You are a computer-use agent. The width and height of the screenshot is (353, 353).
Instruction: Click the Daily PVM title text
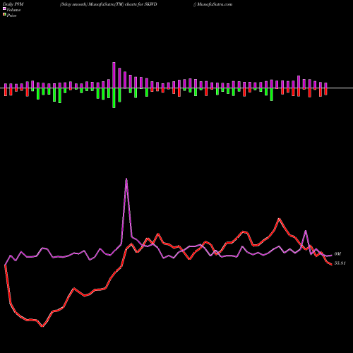click(13, 4)
